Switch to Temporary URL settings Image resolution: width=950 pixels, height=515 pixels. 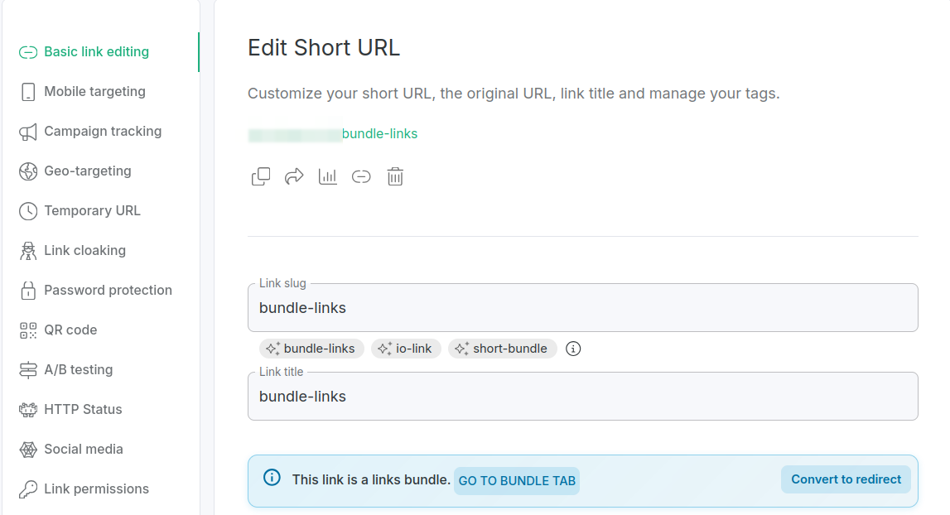(92, 211)
